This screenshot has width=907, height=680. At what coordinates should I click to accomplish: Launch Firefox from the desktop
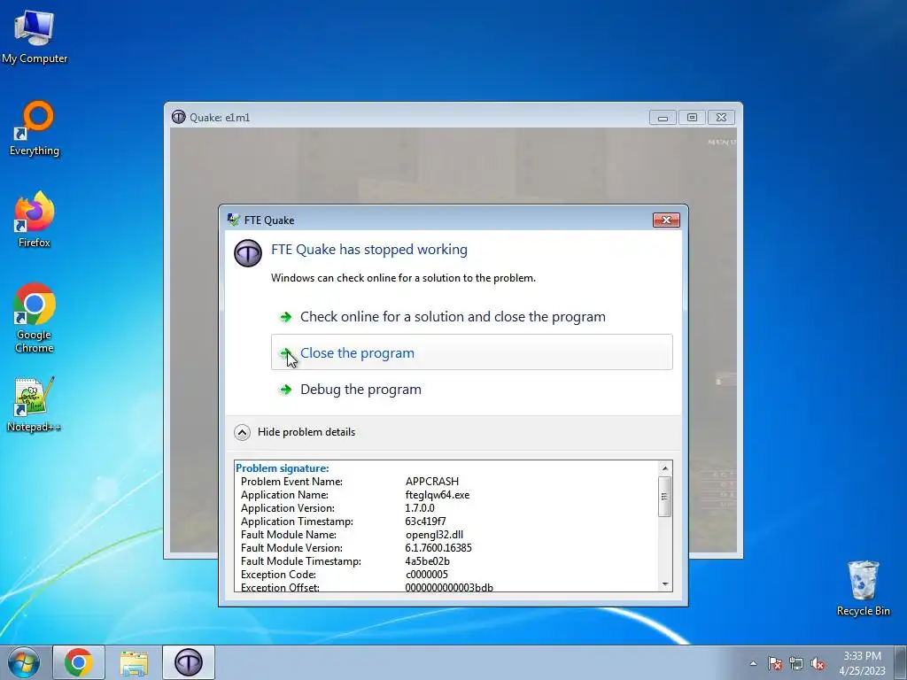click(35, 220)
